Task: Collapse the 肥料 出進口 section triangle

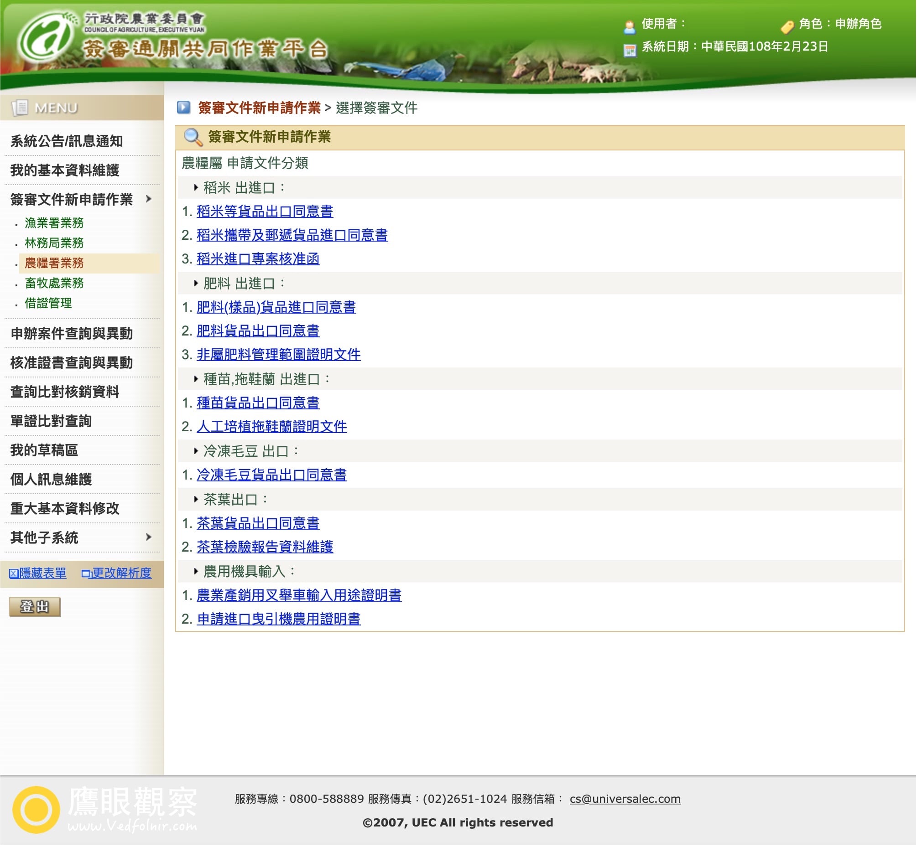Action: (196, 283)
